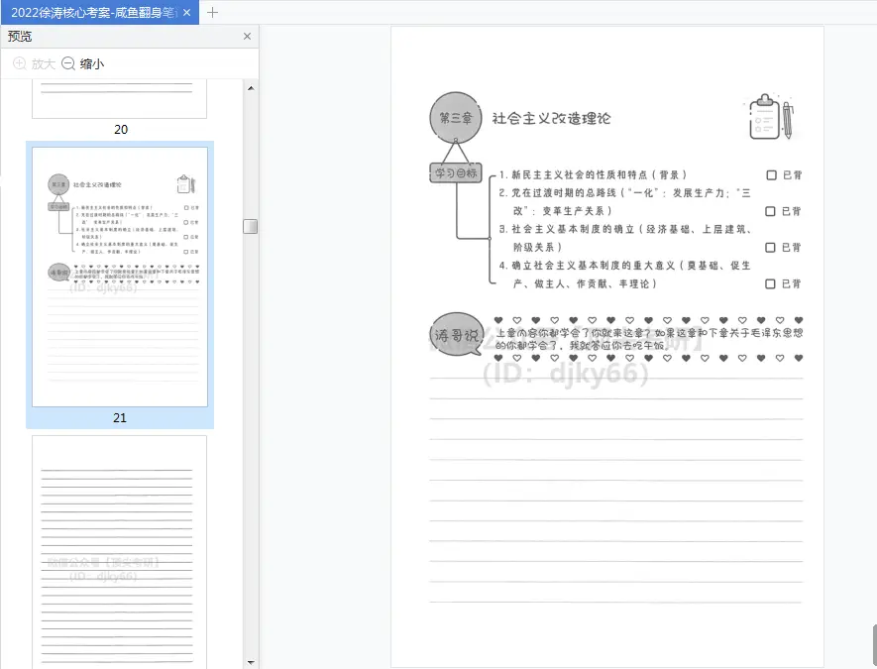Viewport: 877px width, 669px height.
Task: Click text 党在过渡时期的总路线
Action: [564, 193]
